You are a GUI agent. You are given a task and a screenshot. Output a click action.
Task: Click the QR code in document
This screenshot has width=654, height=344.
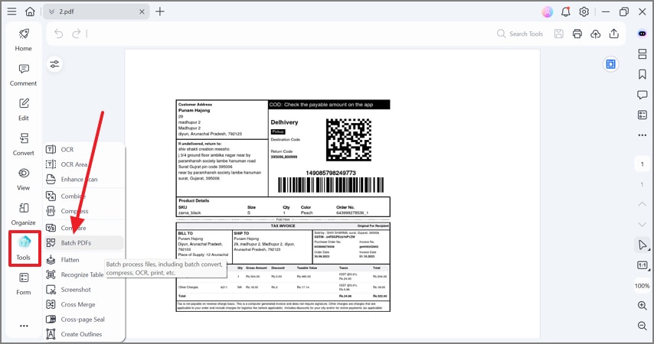tap(348, 140)
